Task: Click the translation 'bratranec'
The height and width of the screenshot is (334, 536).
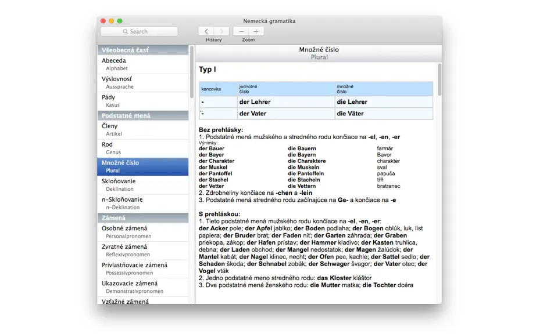Action: pyautogui.click(x=388, y=186)
